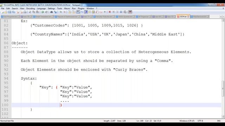The width and height of the screenshot is (225, 126).
Task: Toggle Word Wrap in the toolbar
Action: 78,12
